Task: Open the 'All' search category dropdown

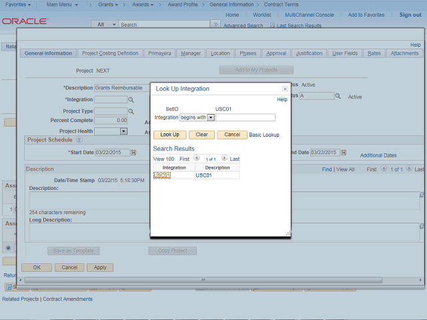Action: tap(105, 25)
